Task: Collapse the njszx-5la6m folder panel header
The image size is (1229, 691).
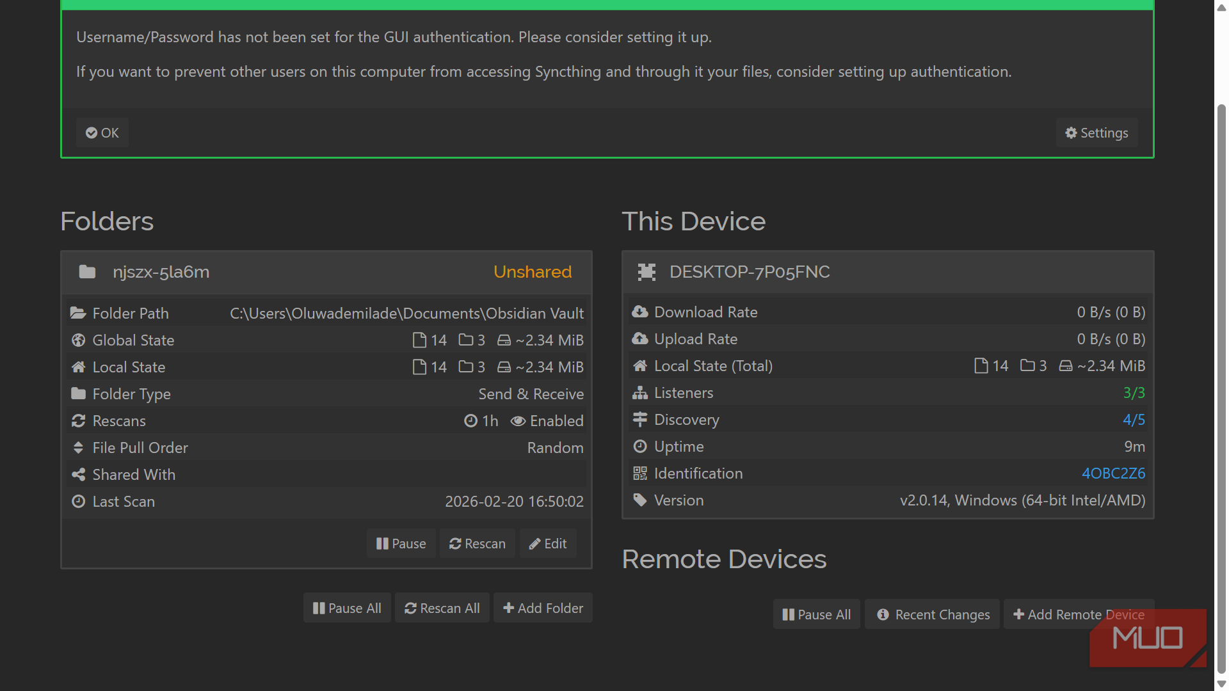Action: 326,272
